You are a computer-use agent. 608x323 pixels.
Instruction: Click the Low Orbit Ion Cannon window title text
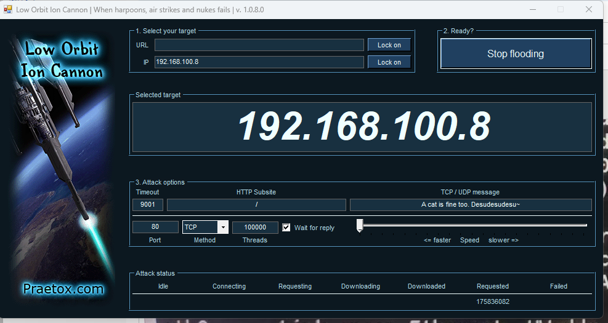[x=140, y=10]
